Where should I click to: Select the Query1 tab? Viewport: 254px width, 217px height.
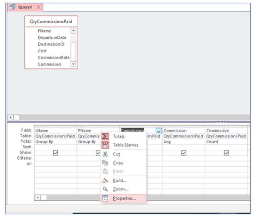[25, 7]
